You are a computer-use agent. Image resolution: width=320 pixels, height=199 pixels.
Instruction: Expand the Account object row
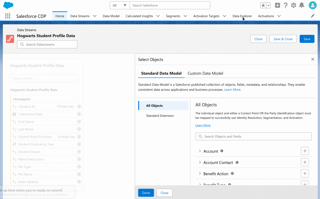coord(200,151)
